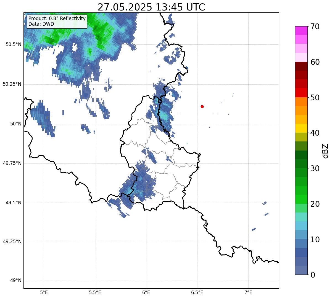Click the bright red colorbar segment above 50
332x298 pixels.
pyautogui.click(x=301, y=93)
